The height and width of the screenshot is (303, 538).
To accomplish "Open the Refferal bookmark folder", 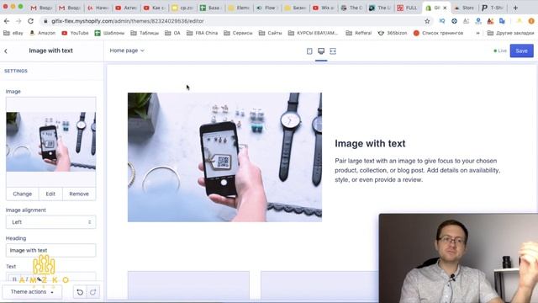I will 359,33.
